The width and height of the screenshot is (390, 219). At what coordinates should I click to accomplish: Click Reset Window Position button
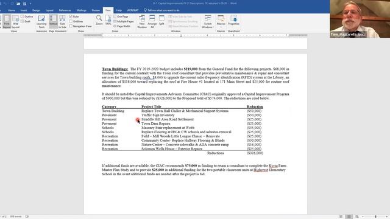(183, 26)
